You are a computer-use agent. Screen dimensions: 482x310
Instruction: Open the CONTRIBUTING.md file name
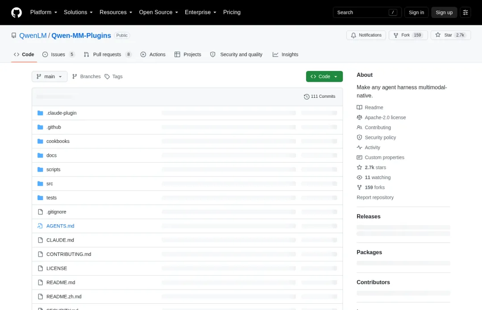click(x=69, y=254)
